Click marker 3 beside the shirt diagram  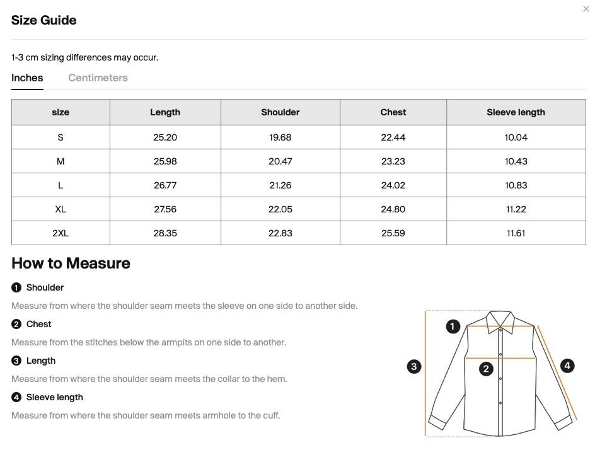pos(414,367)
